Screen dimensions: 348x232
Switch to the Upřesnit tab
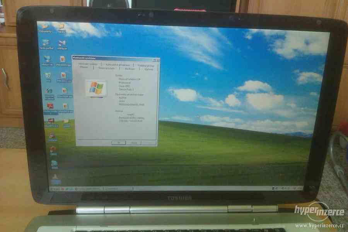click(149, 69)
